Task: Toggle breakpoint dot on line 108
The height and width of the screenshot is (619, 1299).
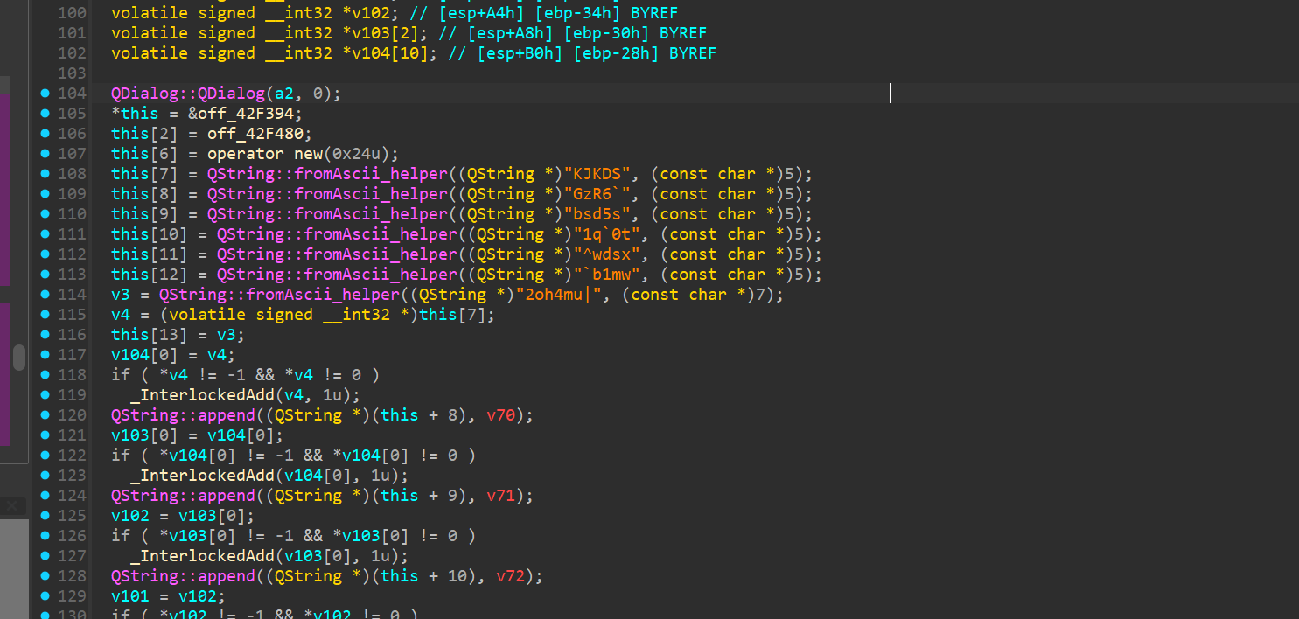Action: coord(45,174)
